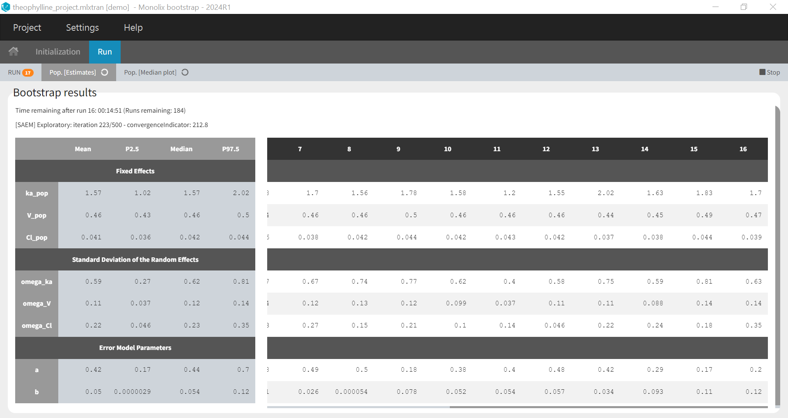Stop the running bootstrap
Viewport: 788px width, 418px height.
(770, 72)
